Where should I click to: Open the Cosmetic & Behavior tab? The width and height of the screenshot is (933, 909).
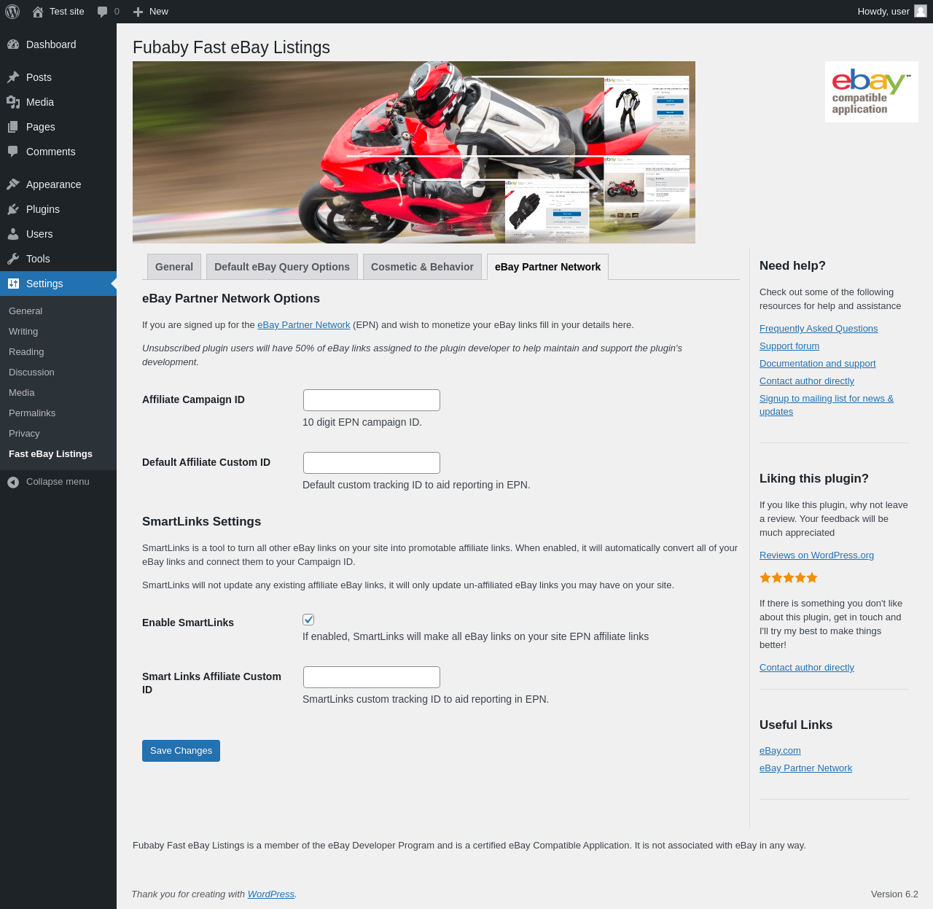(x=422, y=267)
